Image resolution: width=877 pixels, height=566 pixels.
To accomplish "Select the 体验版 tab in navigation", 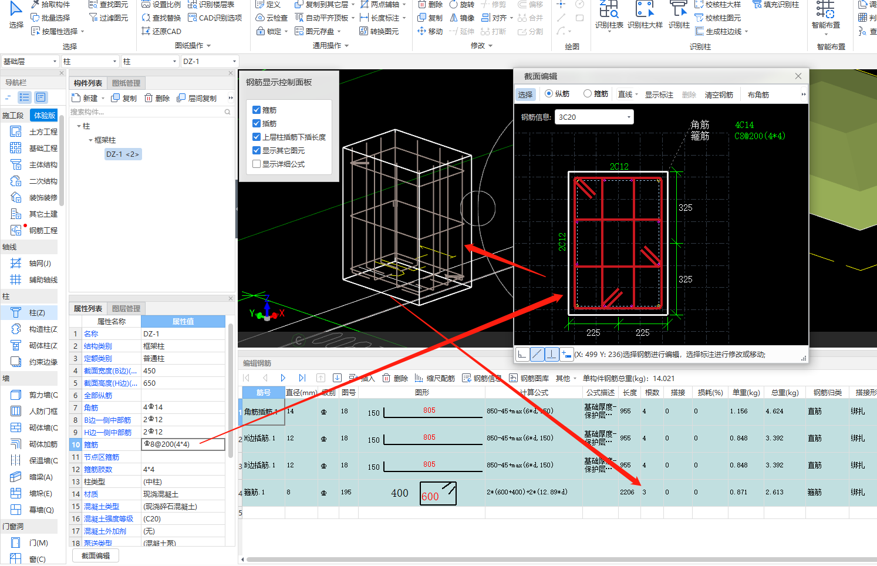I will point(45,115).
